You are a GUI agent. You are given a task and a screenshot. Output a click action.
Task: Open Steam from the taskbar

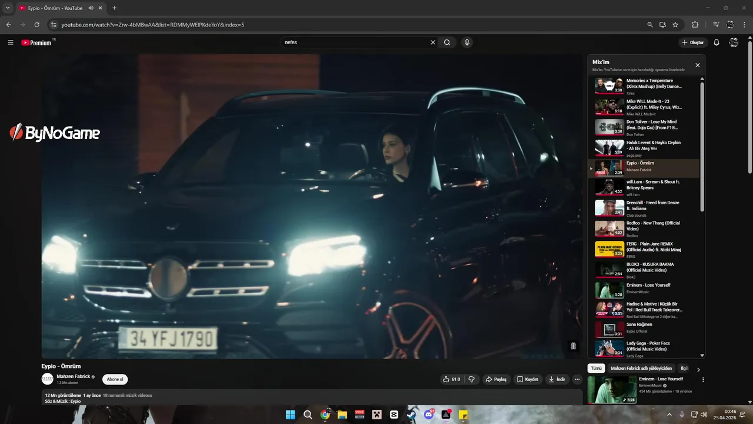411,415
